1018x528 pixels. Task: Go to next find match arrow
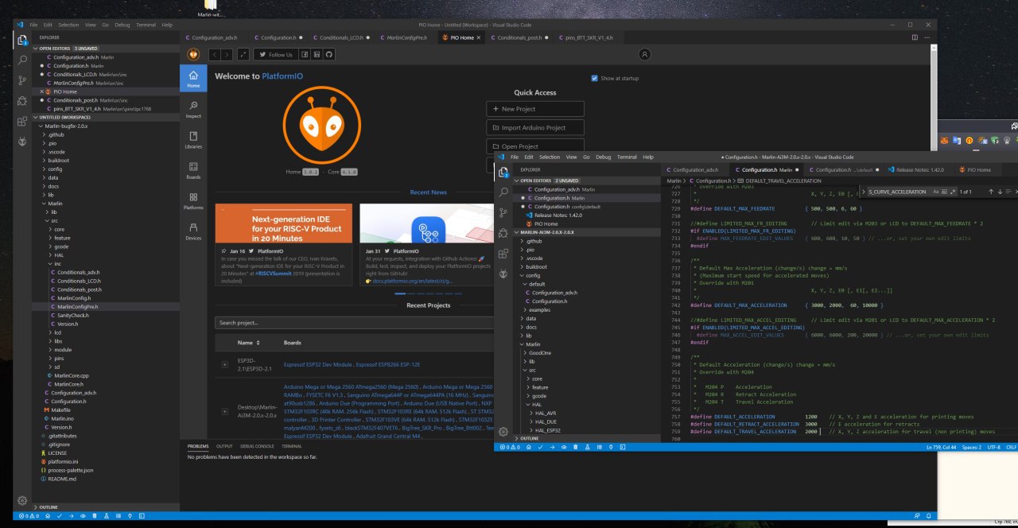(1000, 192)
